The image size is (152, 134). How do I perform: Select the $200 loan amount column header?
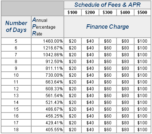point(90,13)
